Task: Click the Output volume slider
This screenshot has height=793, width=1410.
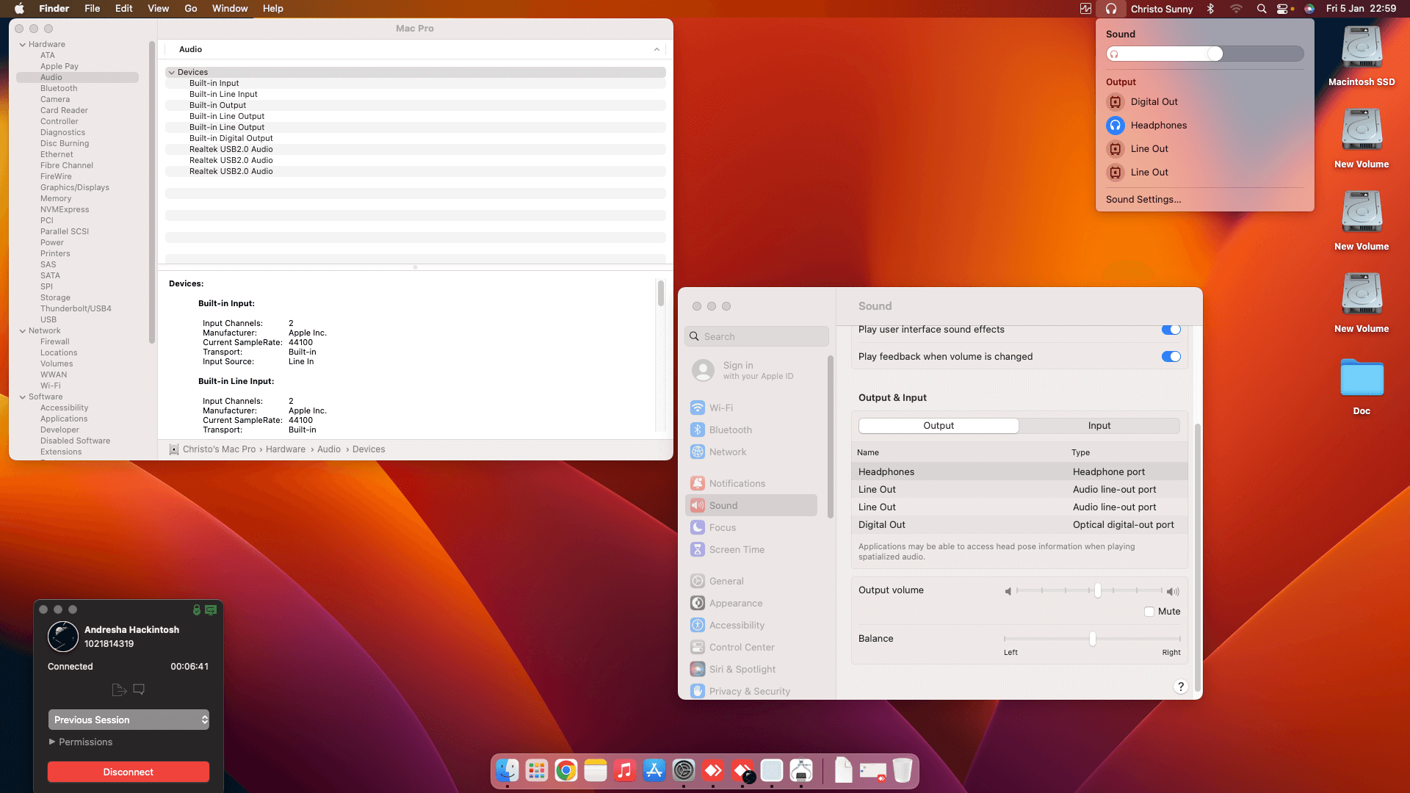Action: [1098, 591]
